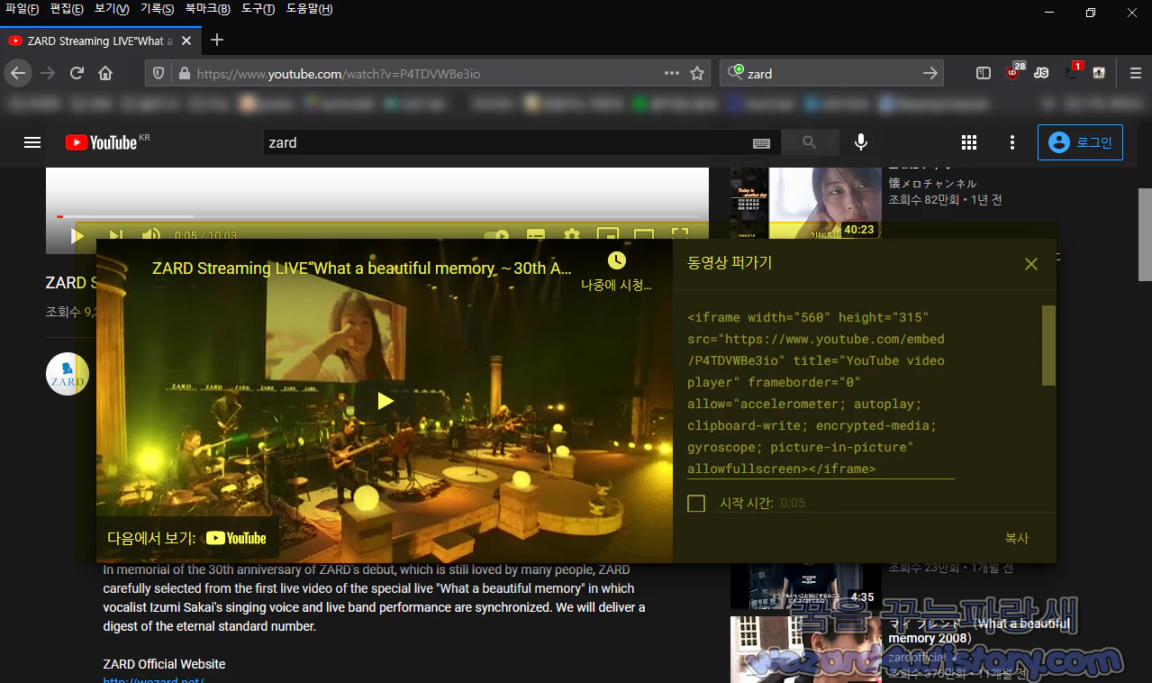The width and height of the screenshot is (1152, 683).
Task: Reload the current page
Action: (x=77, y=73)
